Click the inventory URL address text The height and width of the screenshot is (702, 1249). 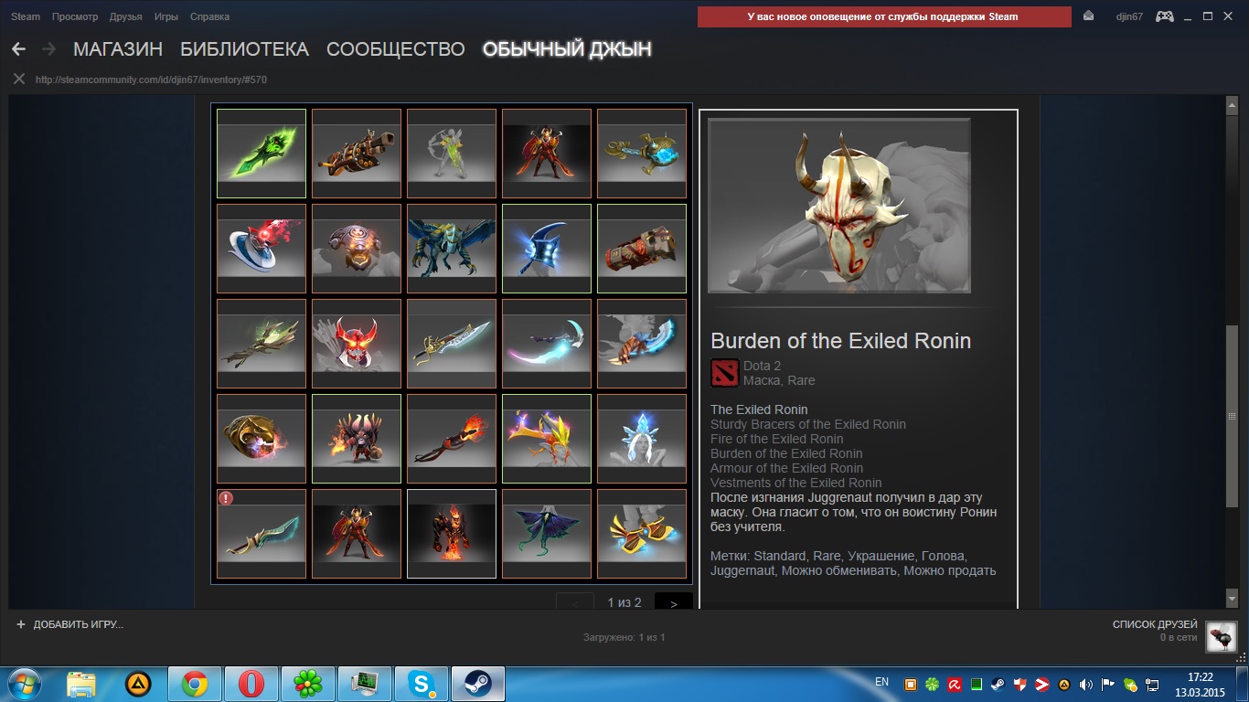pyautogui.click(x=151, y=80)
